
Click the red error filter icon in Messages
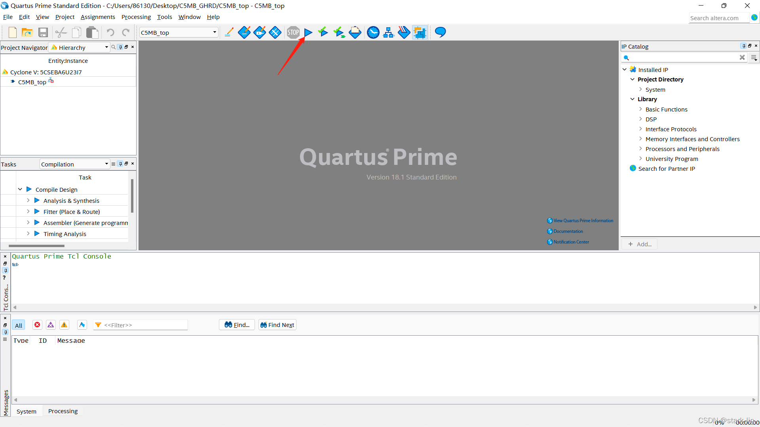[37, 325]
